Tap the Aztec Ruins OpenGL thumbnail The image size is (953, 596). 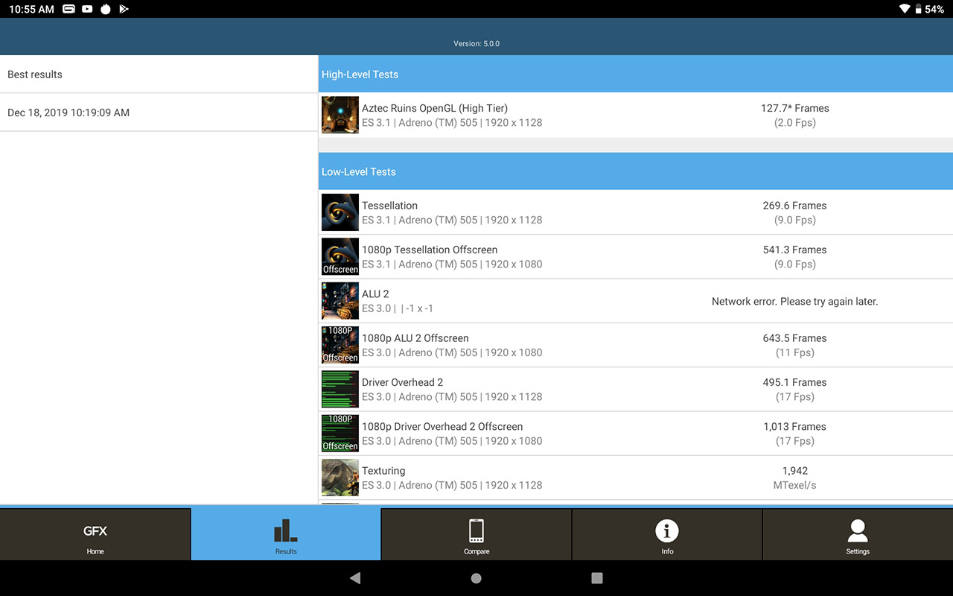pyautogui.click(x=340, y=115)
